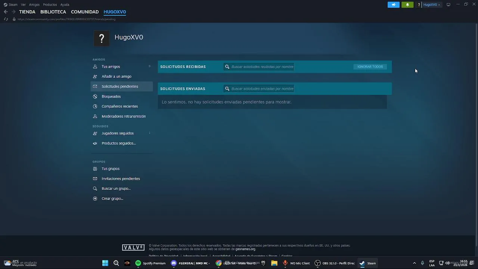Open the Amigos menu

pyautogui.click(x=34, y=4)
